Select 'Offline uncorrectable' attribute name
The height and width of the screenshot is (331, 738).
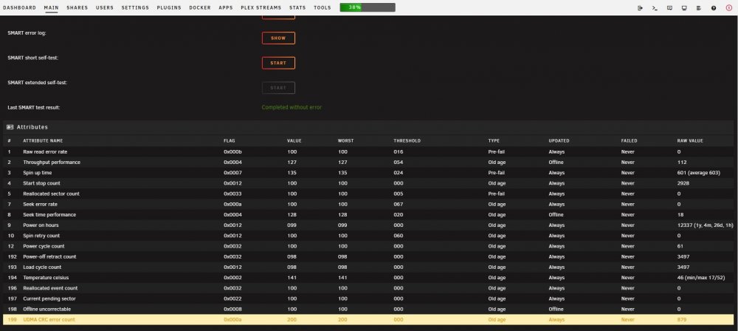click(x=47, y=309)
